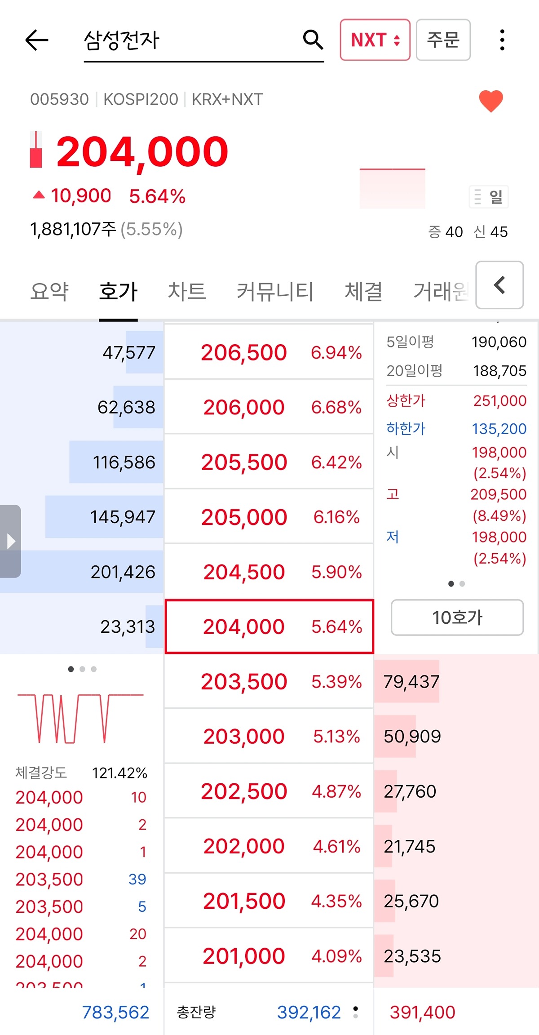Tap the red candlestick icon beside price
539x1035 pixels.
(x=36, y=150)
